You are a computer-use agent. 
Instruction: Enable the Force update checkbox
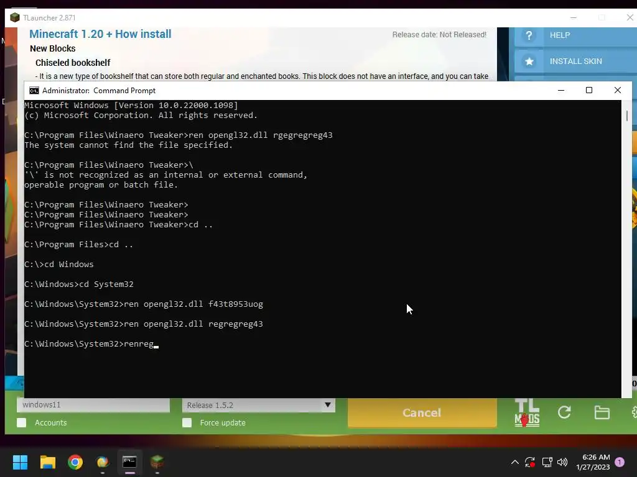pyautogui.click(x=187, y=422)
